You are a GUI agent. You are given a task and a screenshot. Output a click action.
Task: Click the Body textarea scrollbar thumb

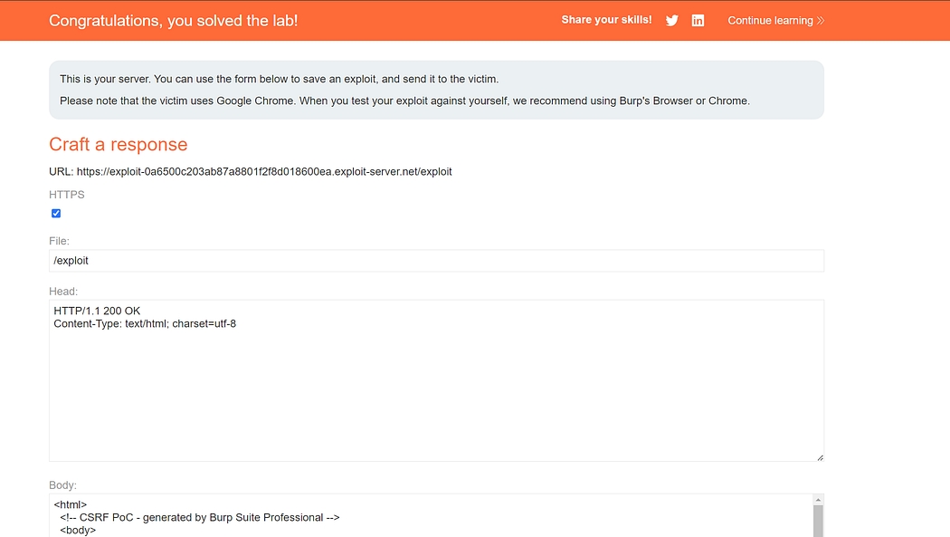pyautogui.click(x=818, y=521)
